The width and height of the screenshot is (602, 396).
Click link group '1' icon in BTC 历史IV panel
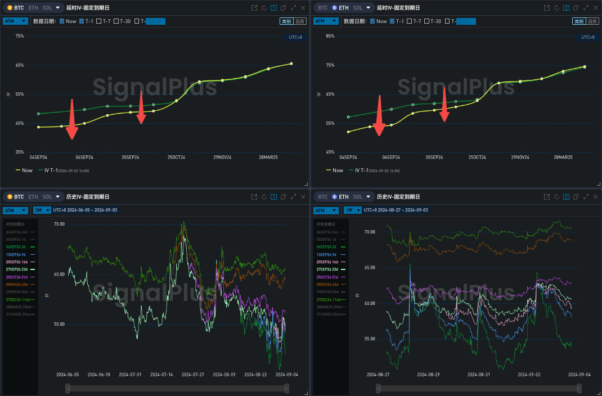pos(273,197)
